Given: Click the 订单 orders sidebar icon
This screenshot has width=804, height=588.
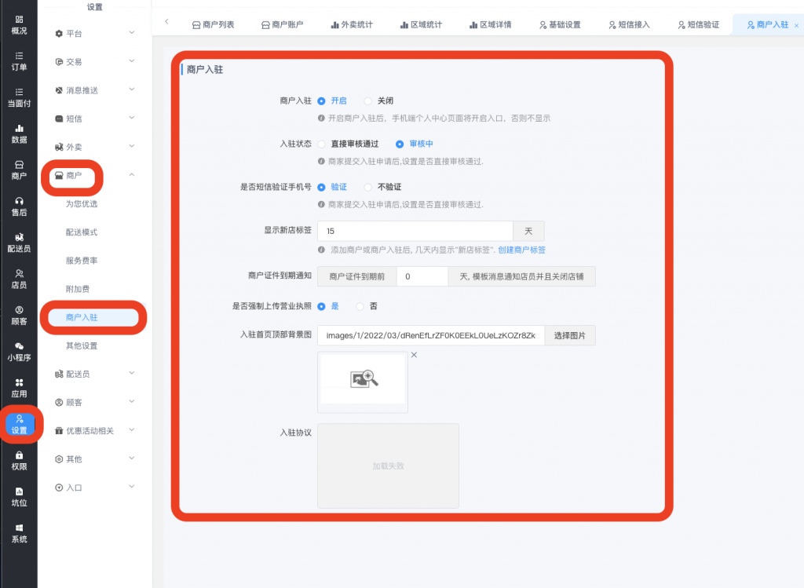Looking at the screenshot, I should [x=19, y=60].
